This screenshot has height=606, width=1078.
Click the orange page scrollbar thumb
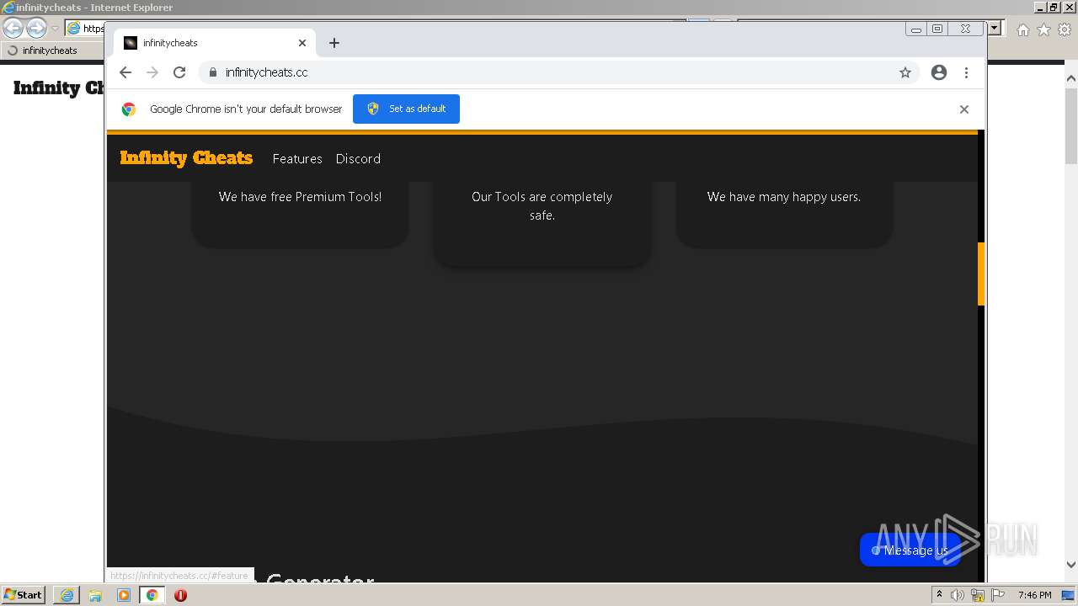coord(981,274)
